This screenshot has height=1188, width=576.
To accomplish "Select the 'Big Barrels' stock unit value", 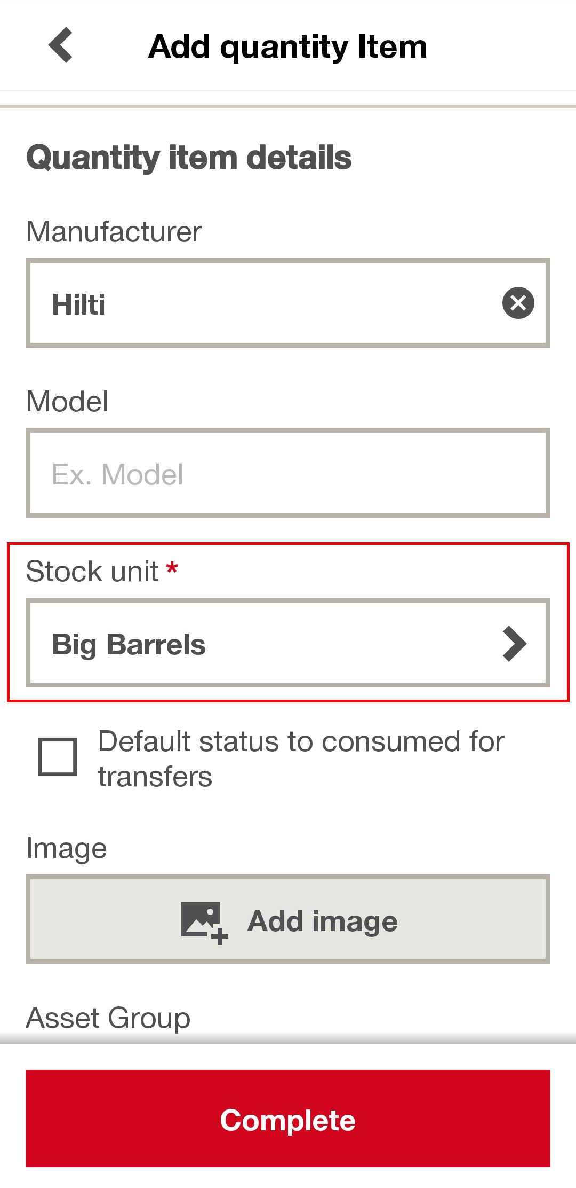I will pos(129,644).
